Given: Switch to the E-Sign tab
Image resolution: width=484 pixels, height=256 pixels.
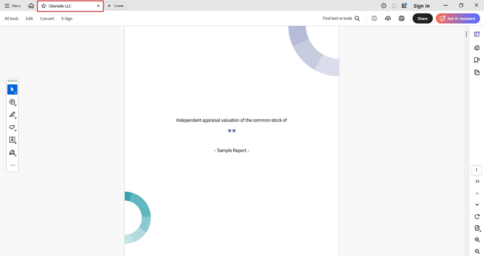Looking at the screenshot, I should (x=67, y=19).
